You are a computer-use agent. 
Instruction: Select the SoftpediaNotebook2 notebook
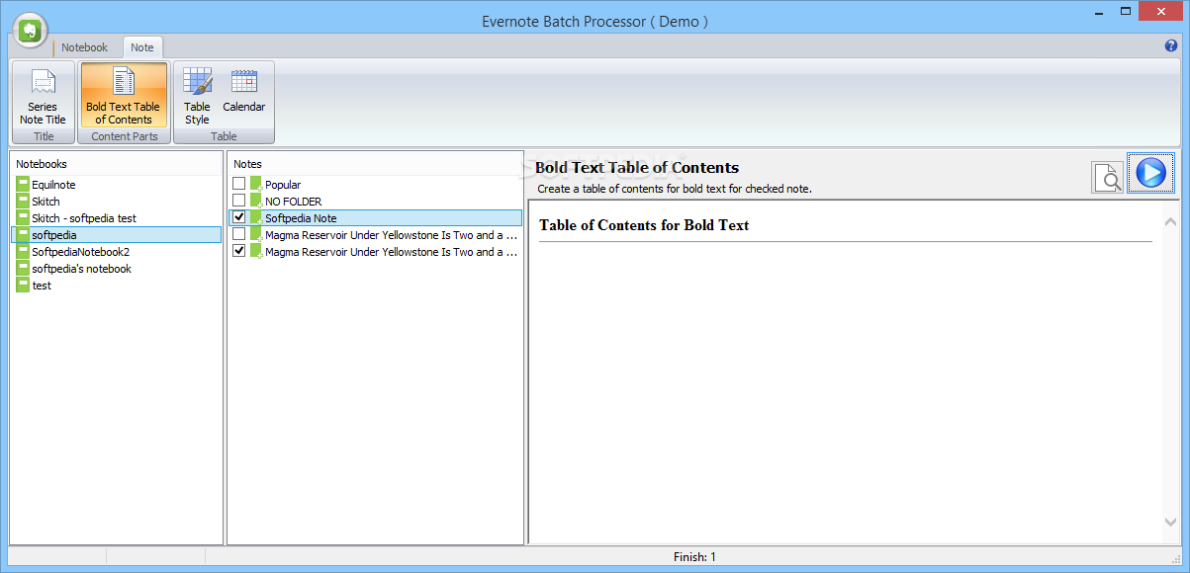80,252
